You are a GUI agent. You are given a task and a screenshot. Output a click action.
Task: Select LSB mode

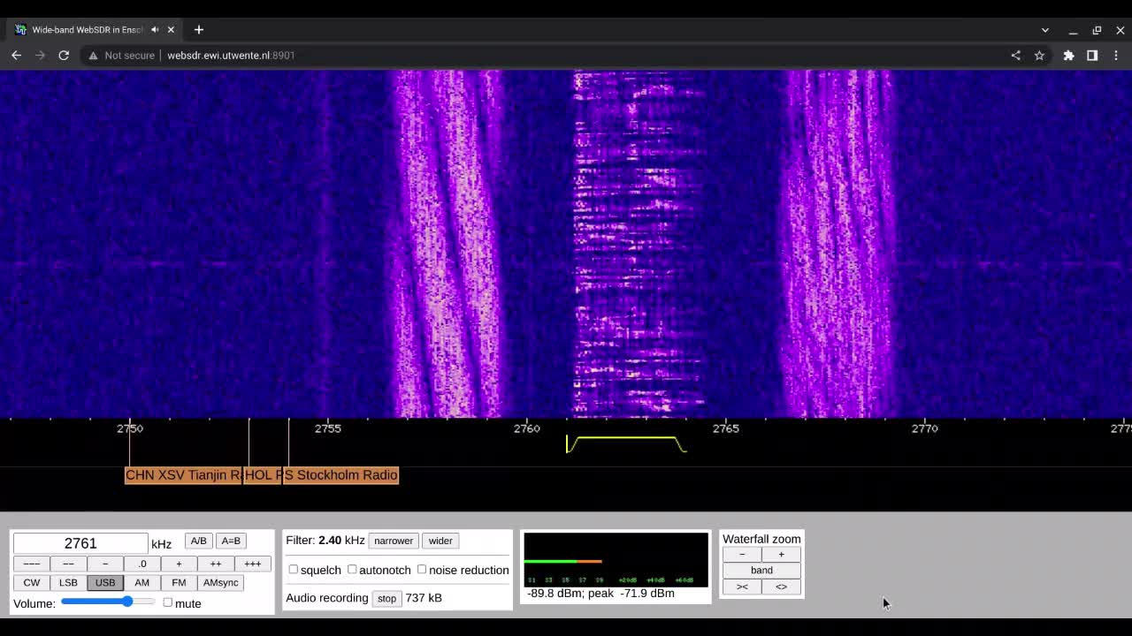68,582
